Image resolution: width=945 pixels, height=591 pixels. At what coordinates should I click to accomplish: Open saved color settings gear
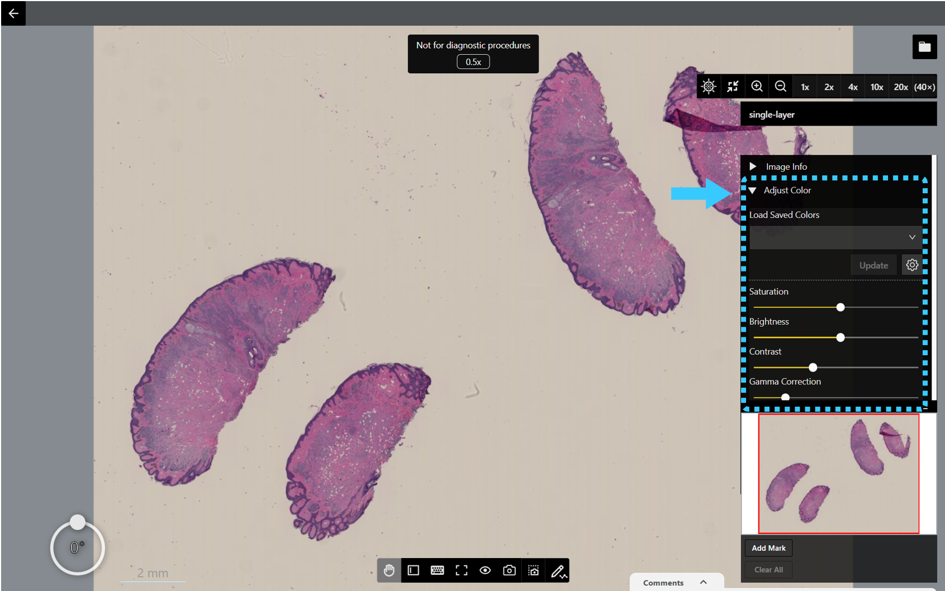click(912, 265)
